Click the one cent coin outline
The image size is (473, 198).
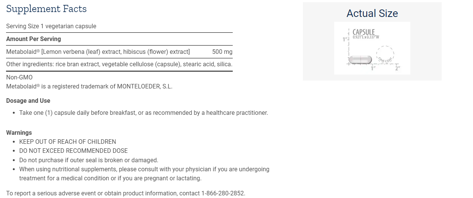[x=385, y=56]
